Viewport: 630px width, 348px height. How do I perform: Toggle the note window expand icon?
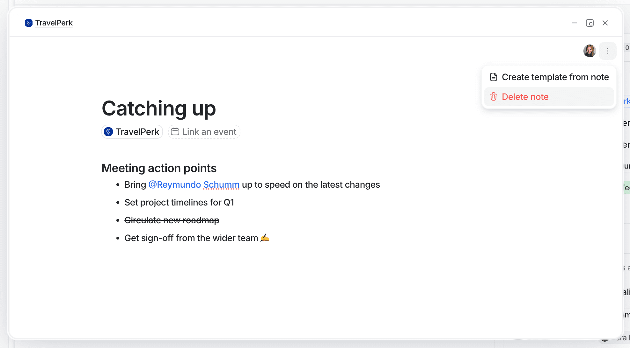click(590, 23)
